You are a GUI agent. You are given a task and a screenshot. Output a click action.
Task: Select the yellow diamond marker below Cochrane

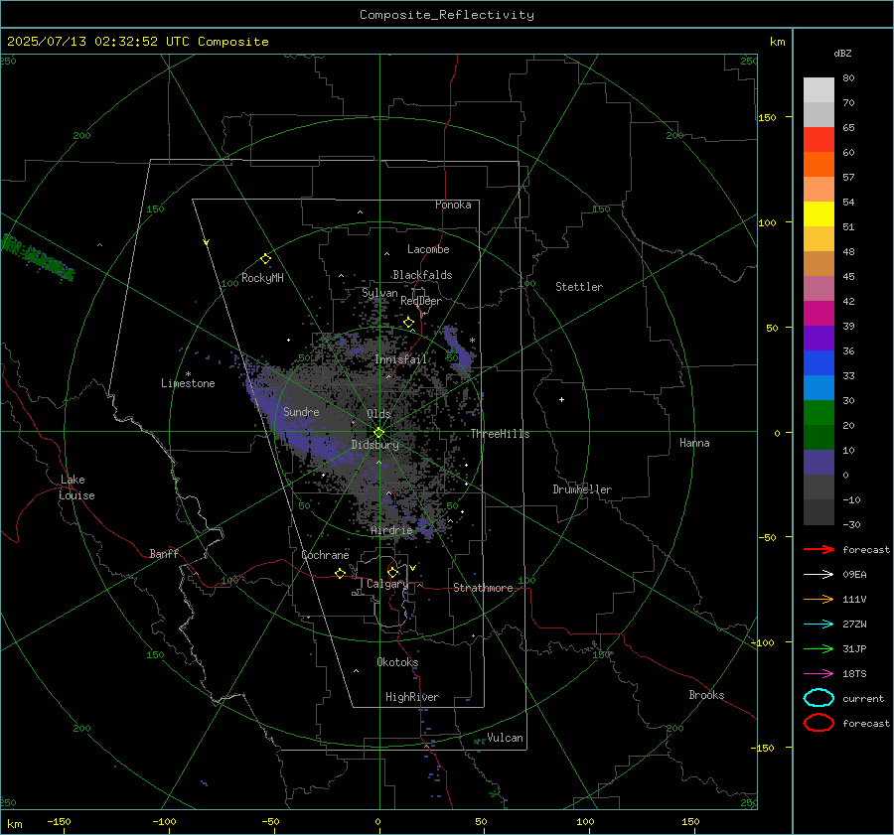(341, 573)
